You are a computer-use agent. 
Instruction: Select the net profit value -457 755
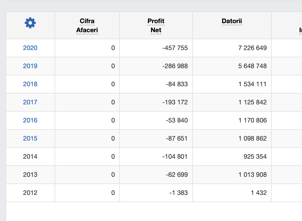click(x=175, y=48)
